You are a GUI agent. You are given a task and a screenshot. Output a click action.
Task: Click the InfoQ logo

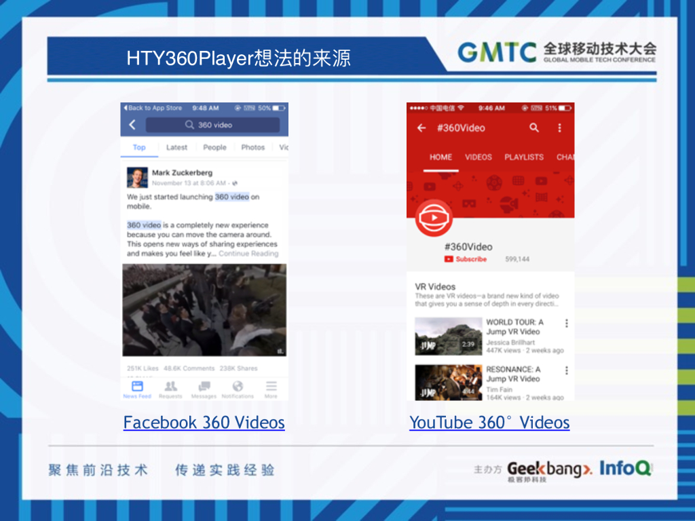(x=625, y=468)
